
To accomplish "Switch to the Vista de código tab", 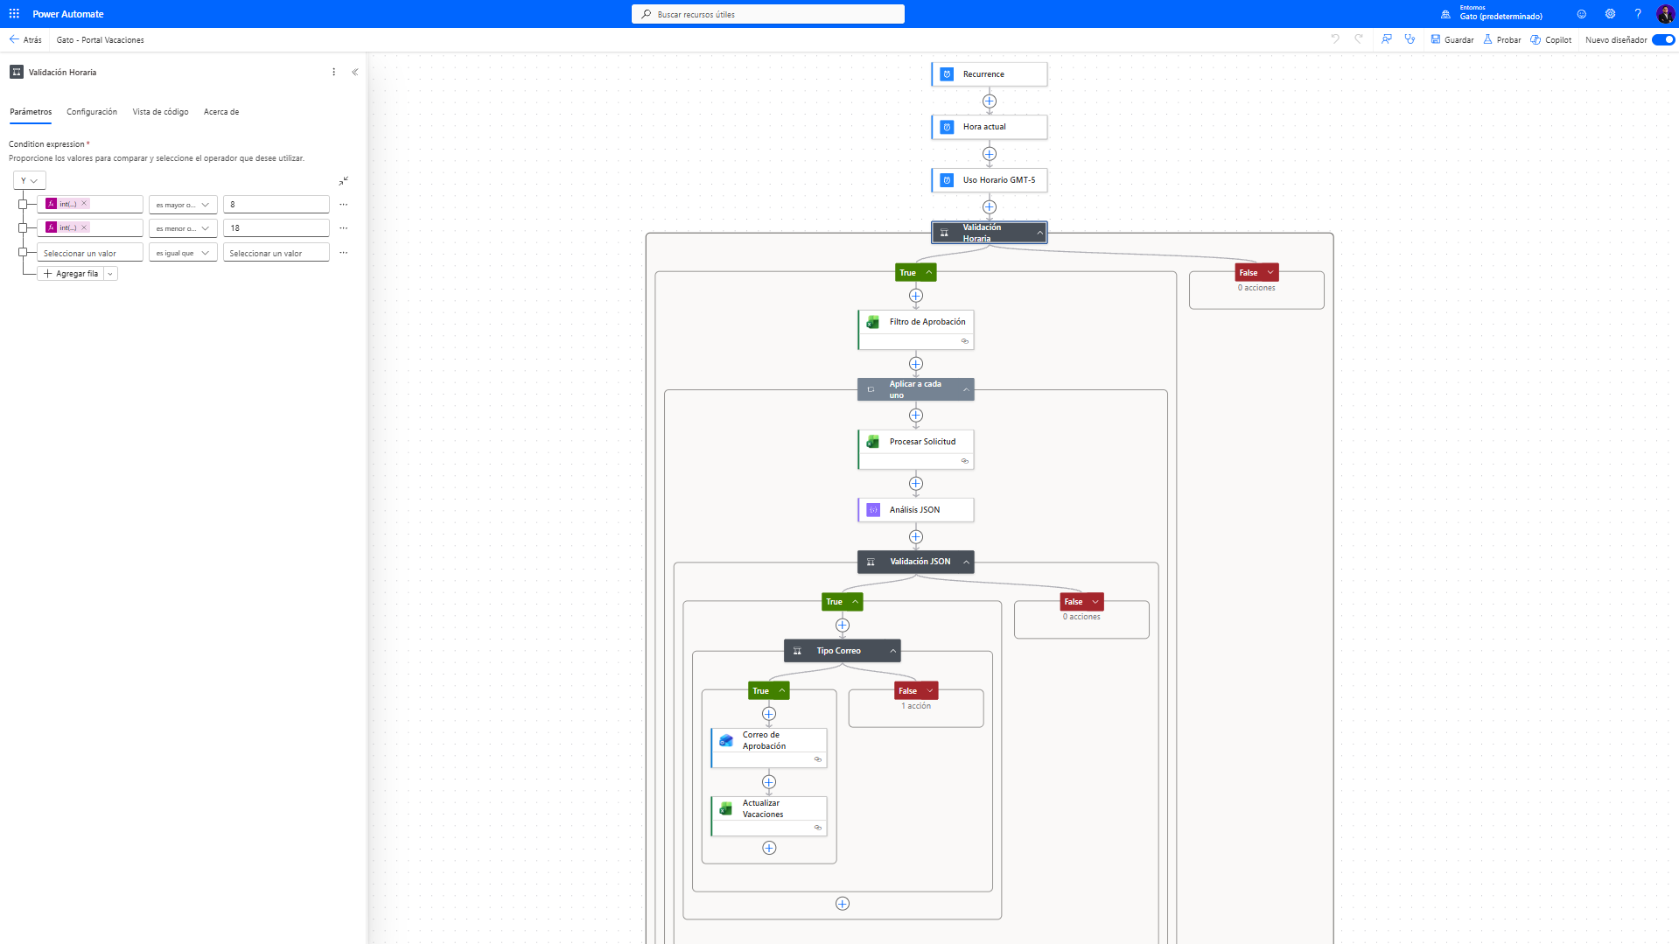I will 160,112.
